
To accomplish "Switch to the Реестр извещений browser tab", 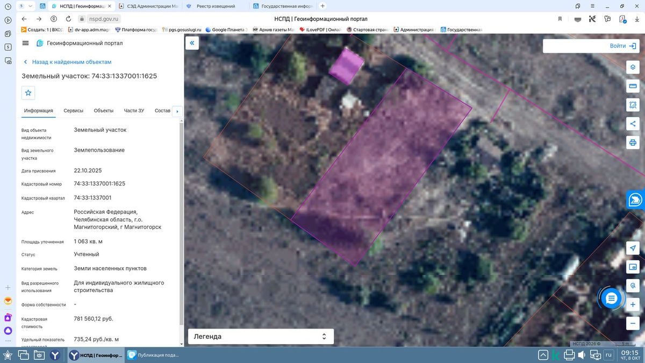I will pos(216,6).
